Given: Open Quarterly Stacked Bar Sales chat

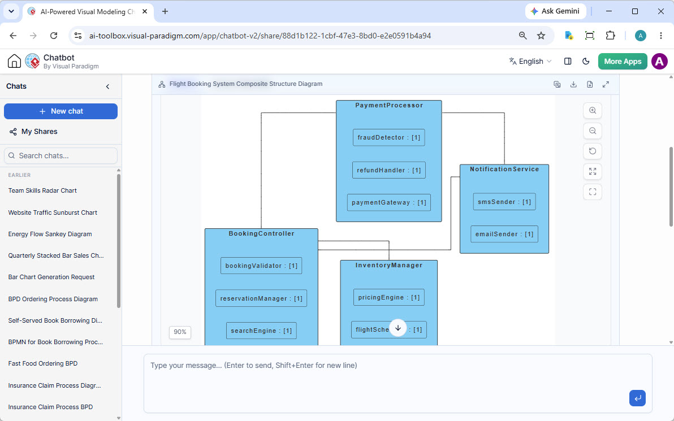Looking at the screenshot, I should (56, 255).
